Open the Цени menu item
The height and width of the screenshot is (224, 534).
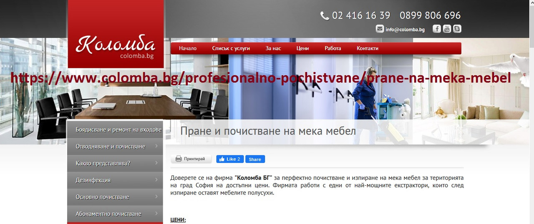click(x=303, y=48)
